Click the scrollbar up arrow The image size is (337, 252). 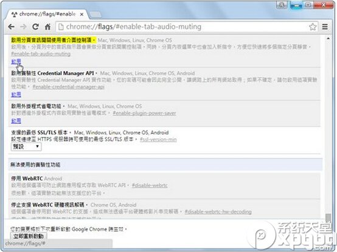pos(328,38)
